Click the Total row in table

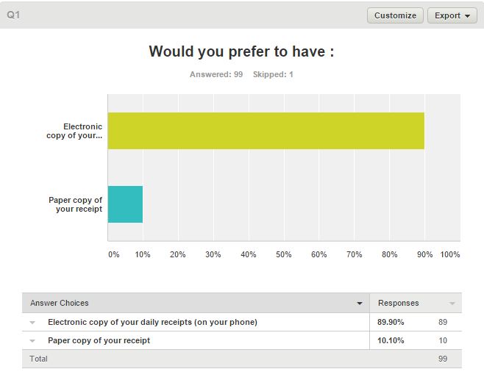pos(242,359)
